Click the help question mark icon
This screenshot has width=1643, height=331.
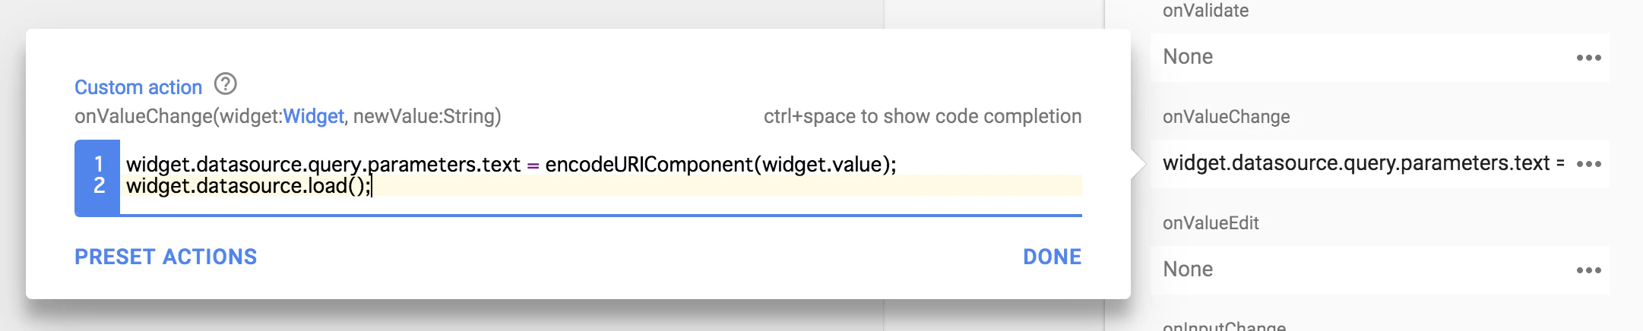(225, 84)
